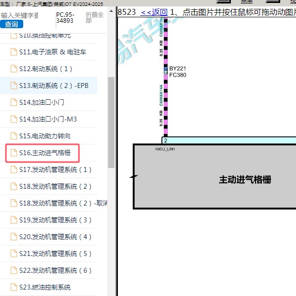Open S21.发动机管理系统（5）entry
Image resolution: width=296 pixels, height=296 pixels.
pyautogui.click(x=55, y=254)
